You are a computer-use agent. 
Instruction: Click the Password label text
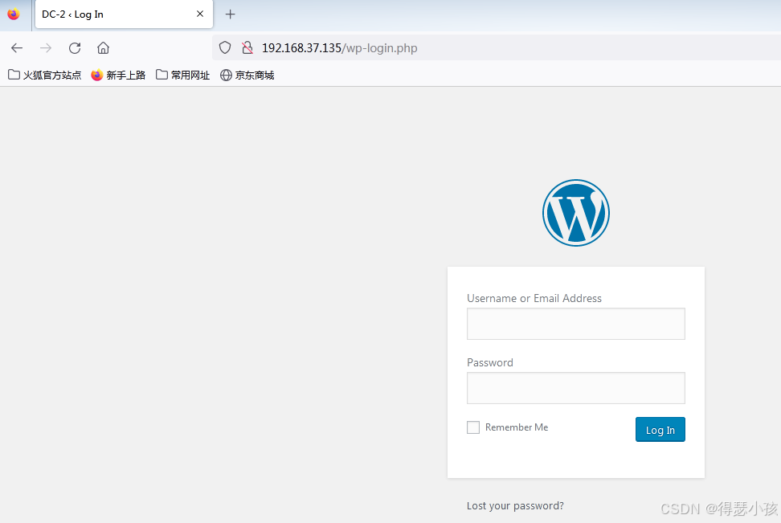click(x=489, y=362)
